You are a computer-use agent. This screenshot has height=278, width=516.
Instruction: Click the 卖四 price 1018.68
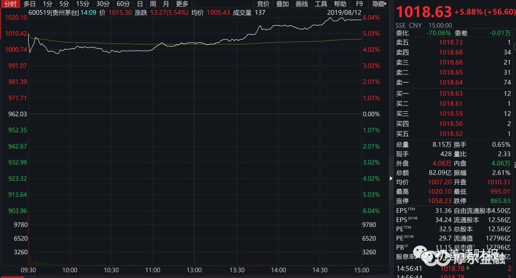pos(451,52)
